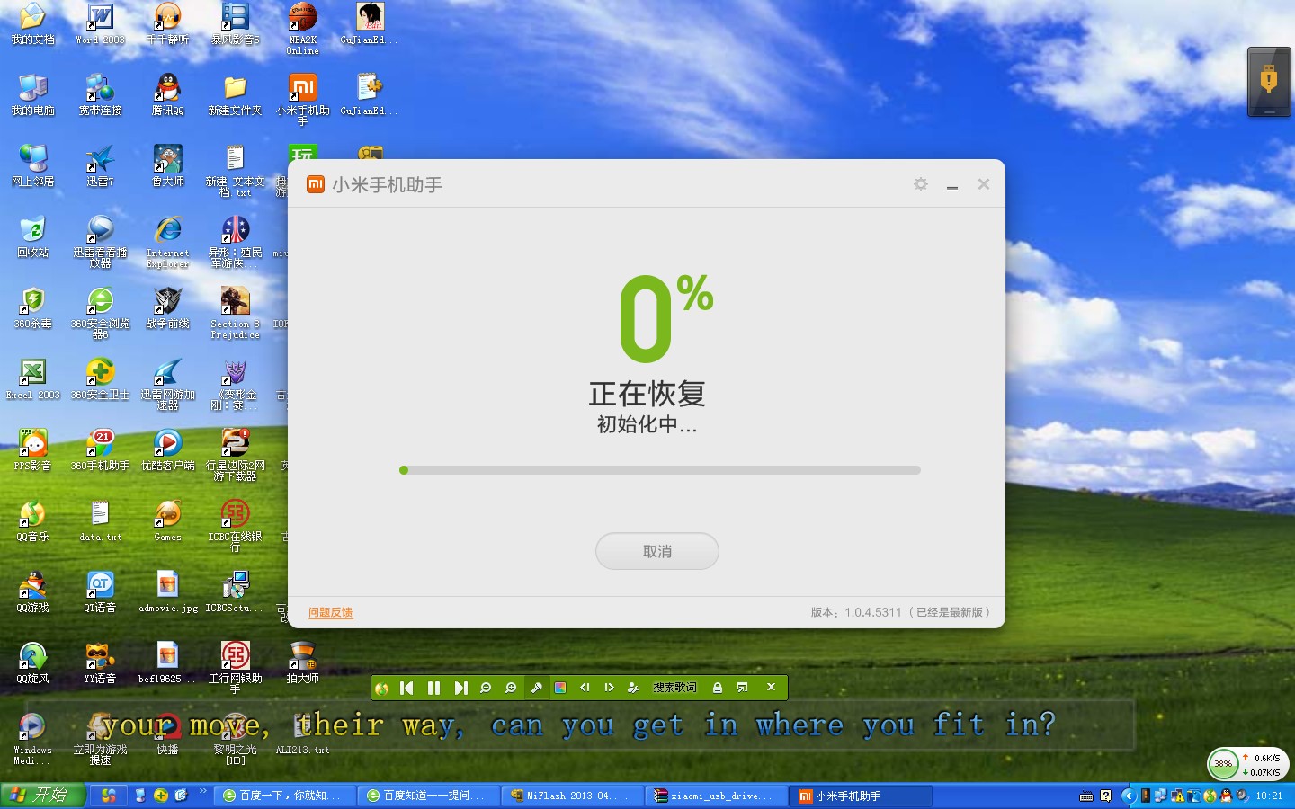The image size is (1295, 809).
Task: Toggle the green QQ Music icon on lyrics bar
Action: tap(382, 688)
